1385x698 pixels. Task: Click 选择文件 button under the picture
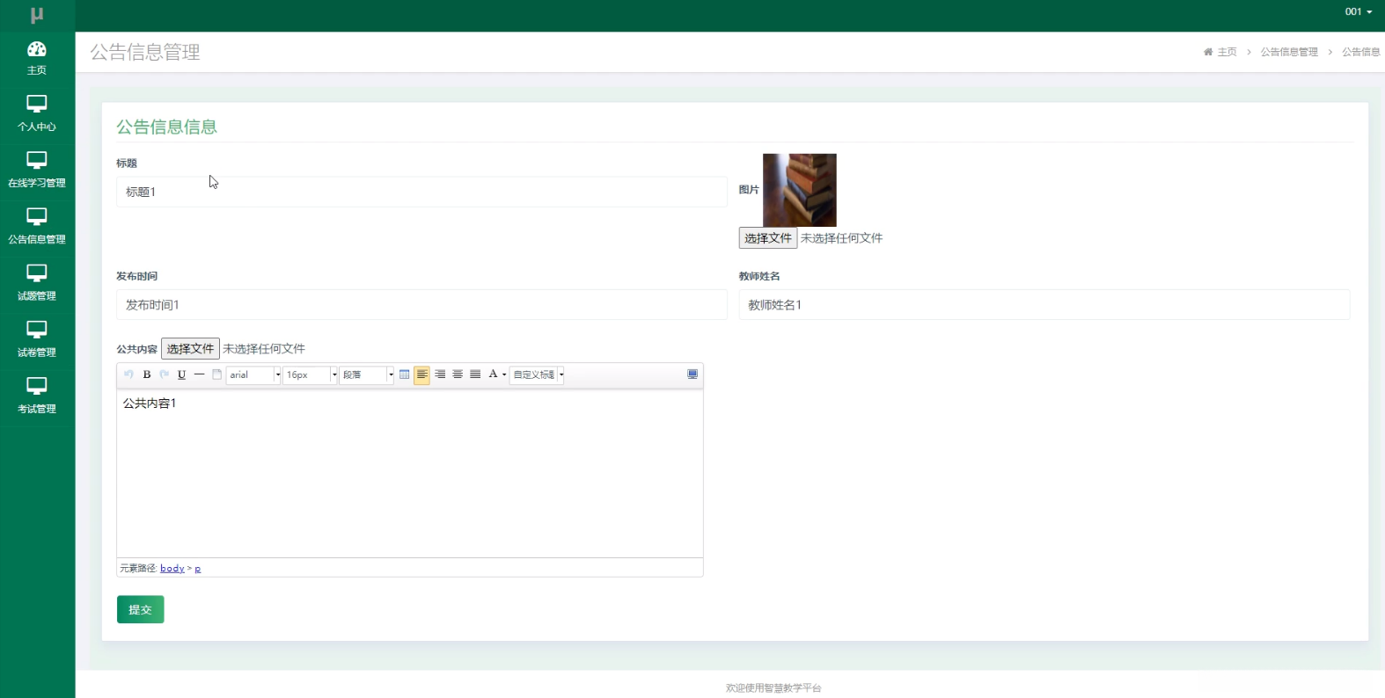coord(768,238)
